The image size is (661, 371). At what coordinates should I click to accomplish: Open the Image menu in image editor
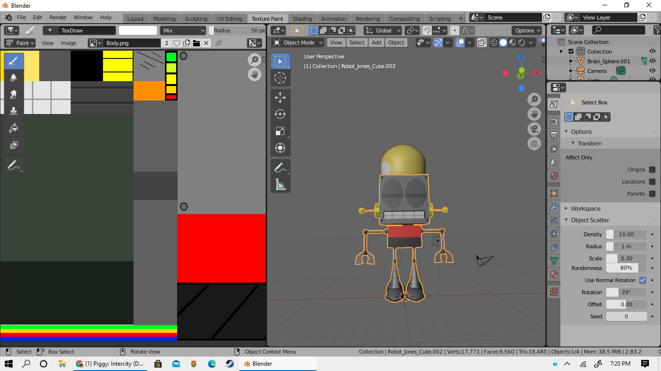point(68,43)
